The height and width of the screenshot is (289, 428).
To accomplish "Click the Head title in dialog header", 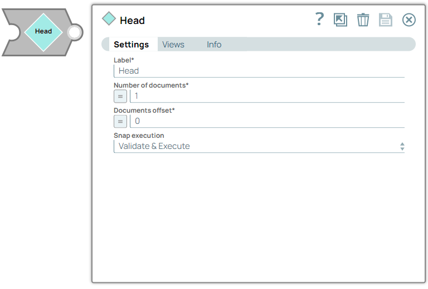I will coord(133,21).
